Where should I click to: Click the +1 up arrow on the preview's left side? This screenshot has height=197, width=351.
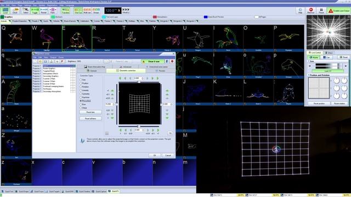tap(112, 91)
